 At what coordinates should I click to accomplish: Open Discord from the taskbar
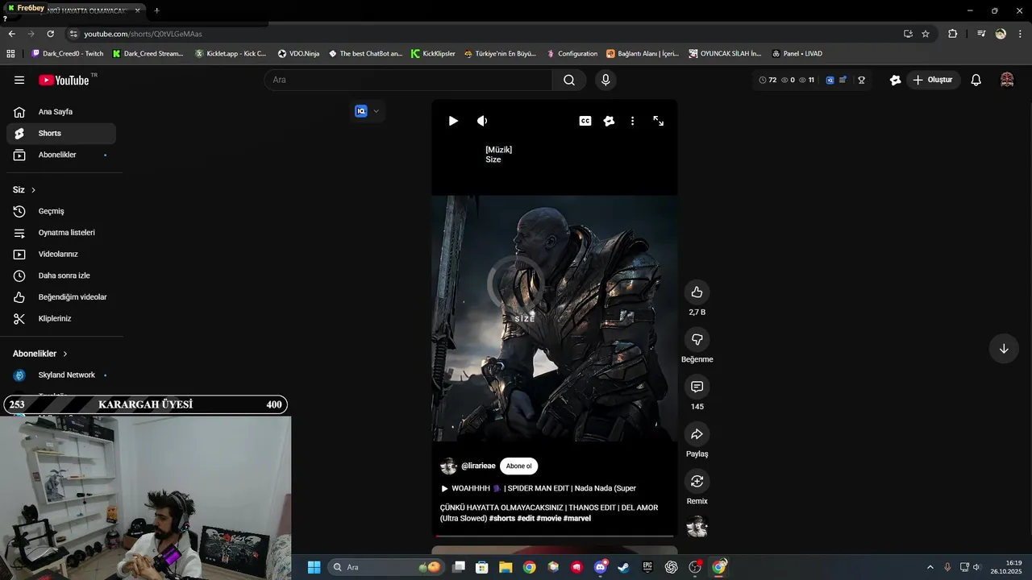point(600,567)
